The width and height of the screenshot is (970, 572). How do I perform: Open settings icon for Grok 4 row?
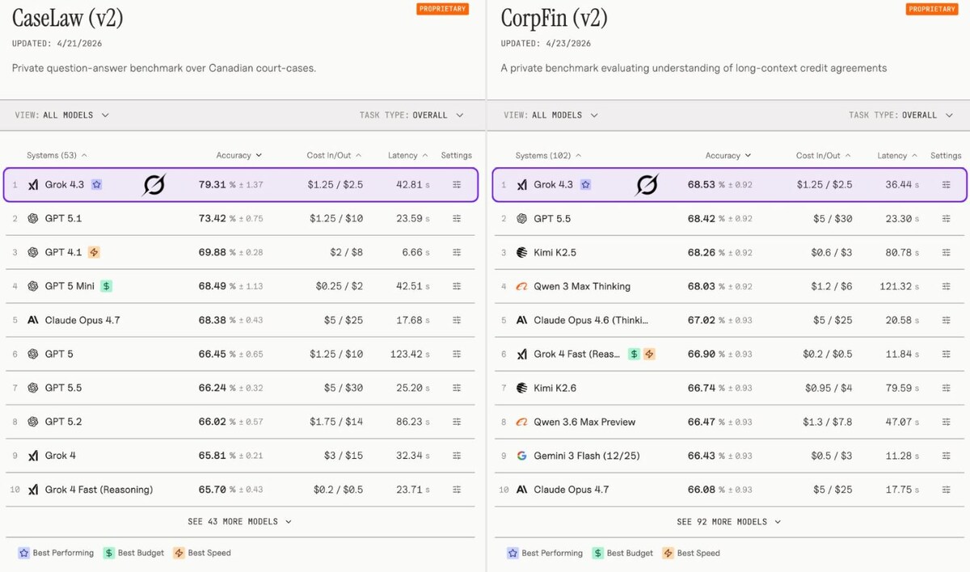coord(457,456)
